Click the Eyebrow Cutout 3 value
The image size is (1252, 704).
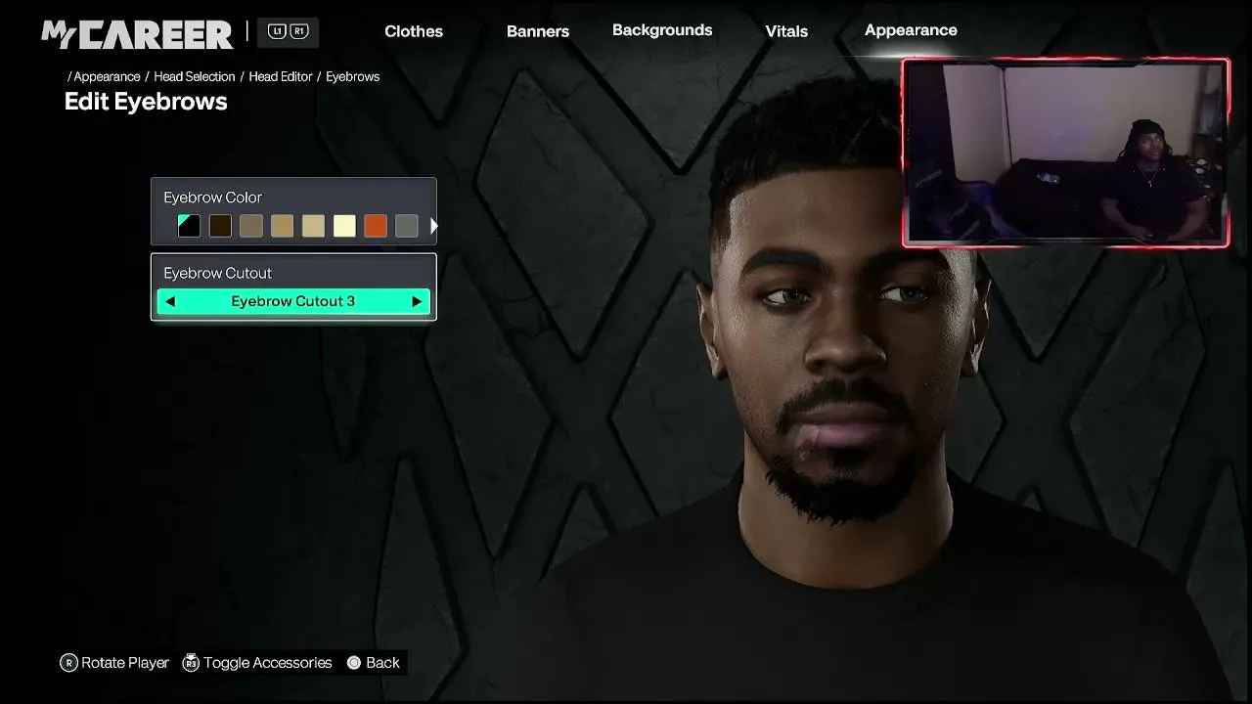(x=293, y=301)
